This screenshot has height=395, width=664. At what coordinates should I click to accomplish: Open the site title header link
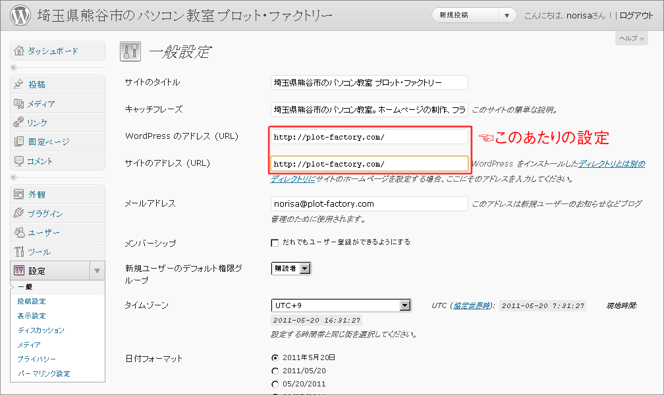click(x=185, y=16)
